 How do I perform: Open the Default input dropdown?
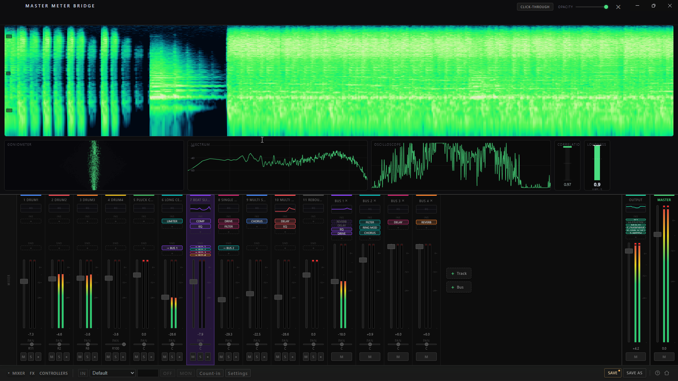tap(113, 373)
